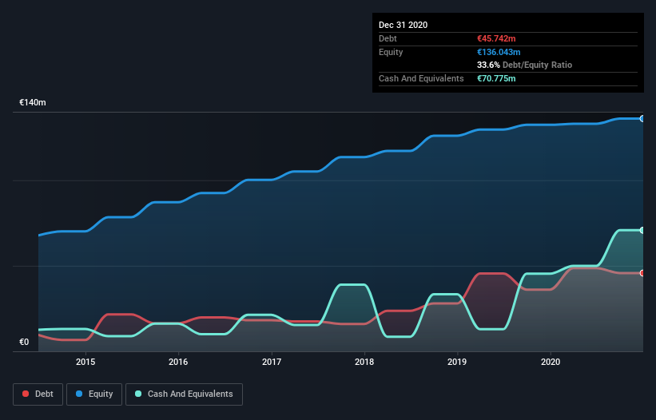Toggle the Debt series in the legend
The width and height of the screenshot is (656, 420).
click(36, 394)
